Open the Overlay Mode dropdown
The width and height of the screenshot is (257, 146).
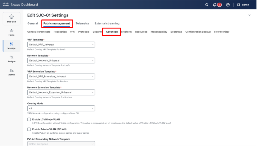(61, 108)
